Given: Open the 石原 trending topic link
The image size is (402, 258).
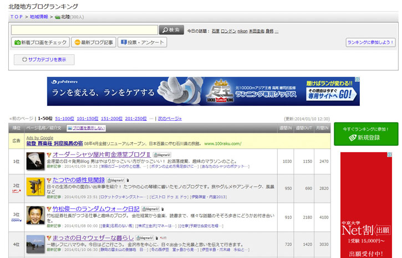Looking at the screenshot, I should pyautogui.click(x=215, y=31).
